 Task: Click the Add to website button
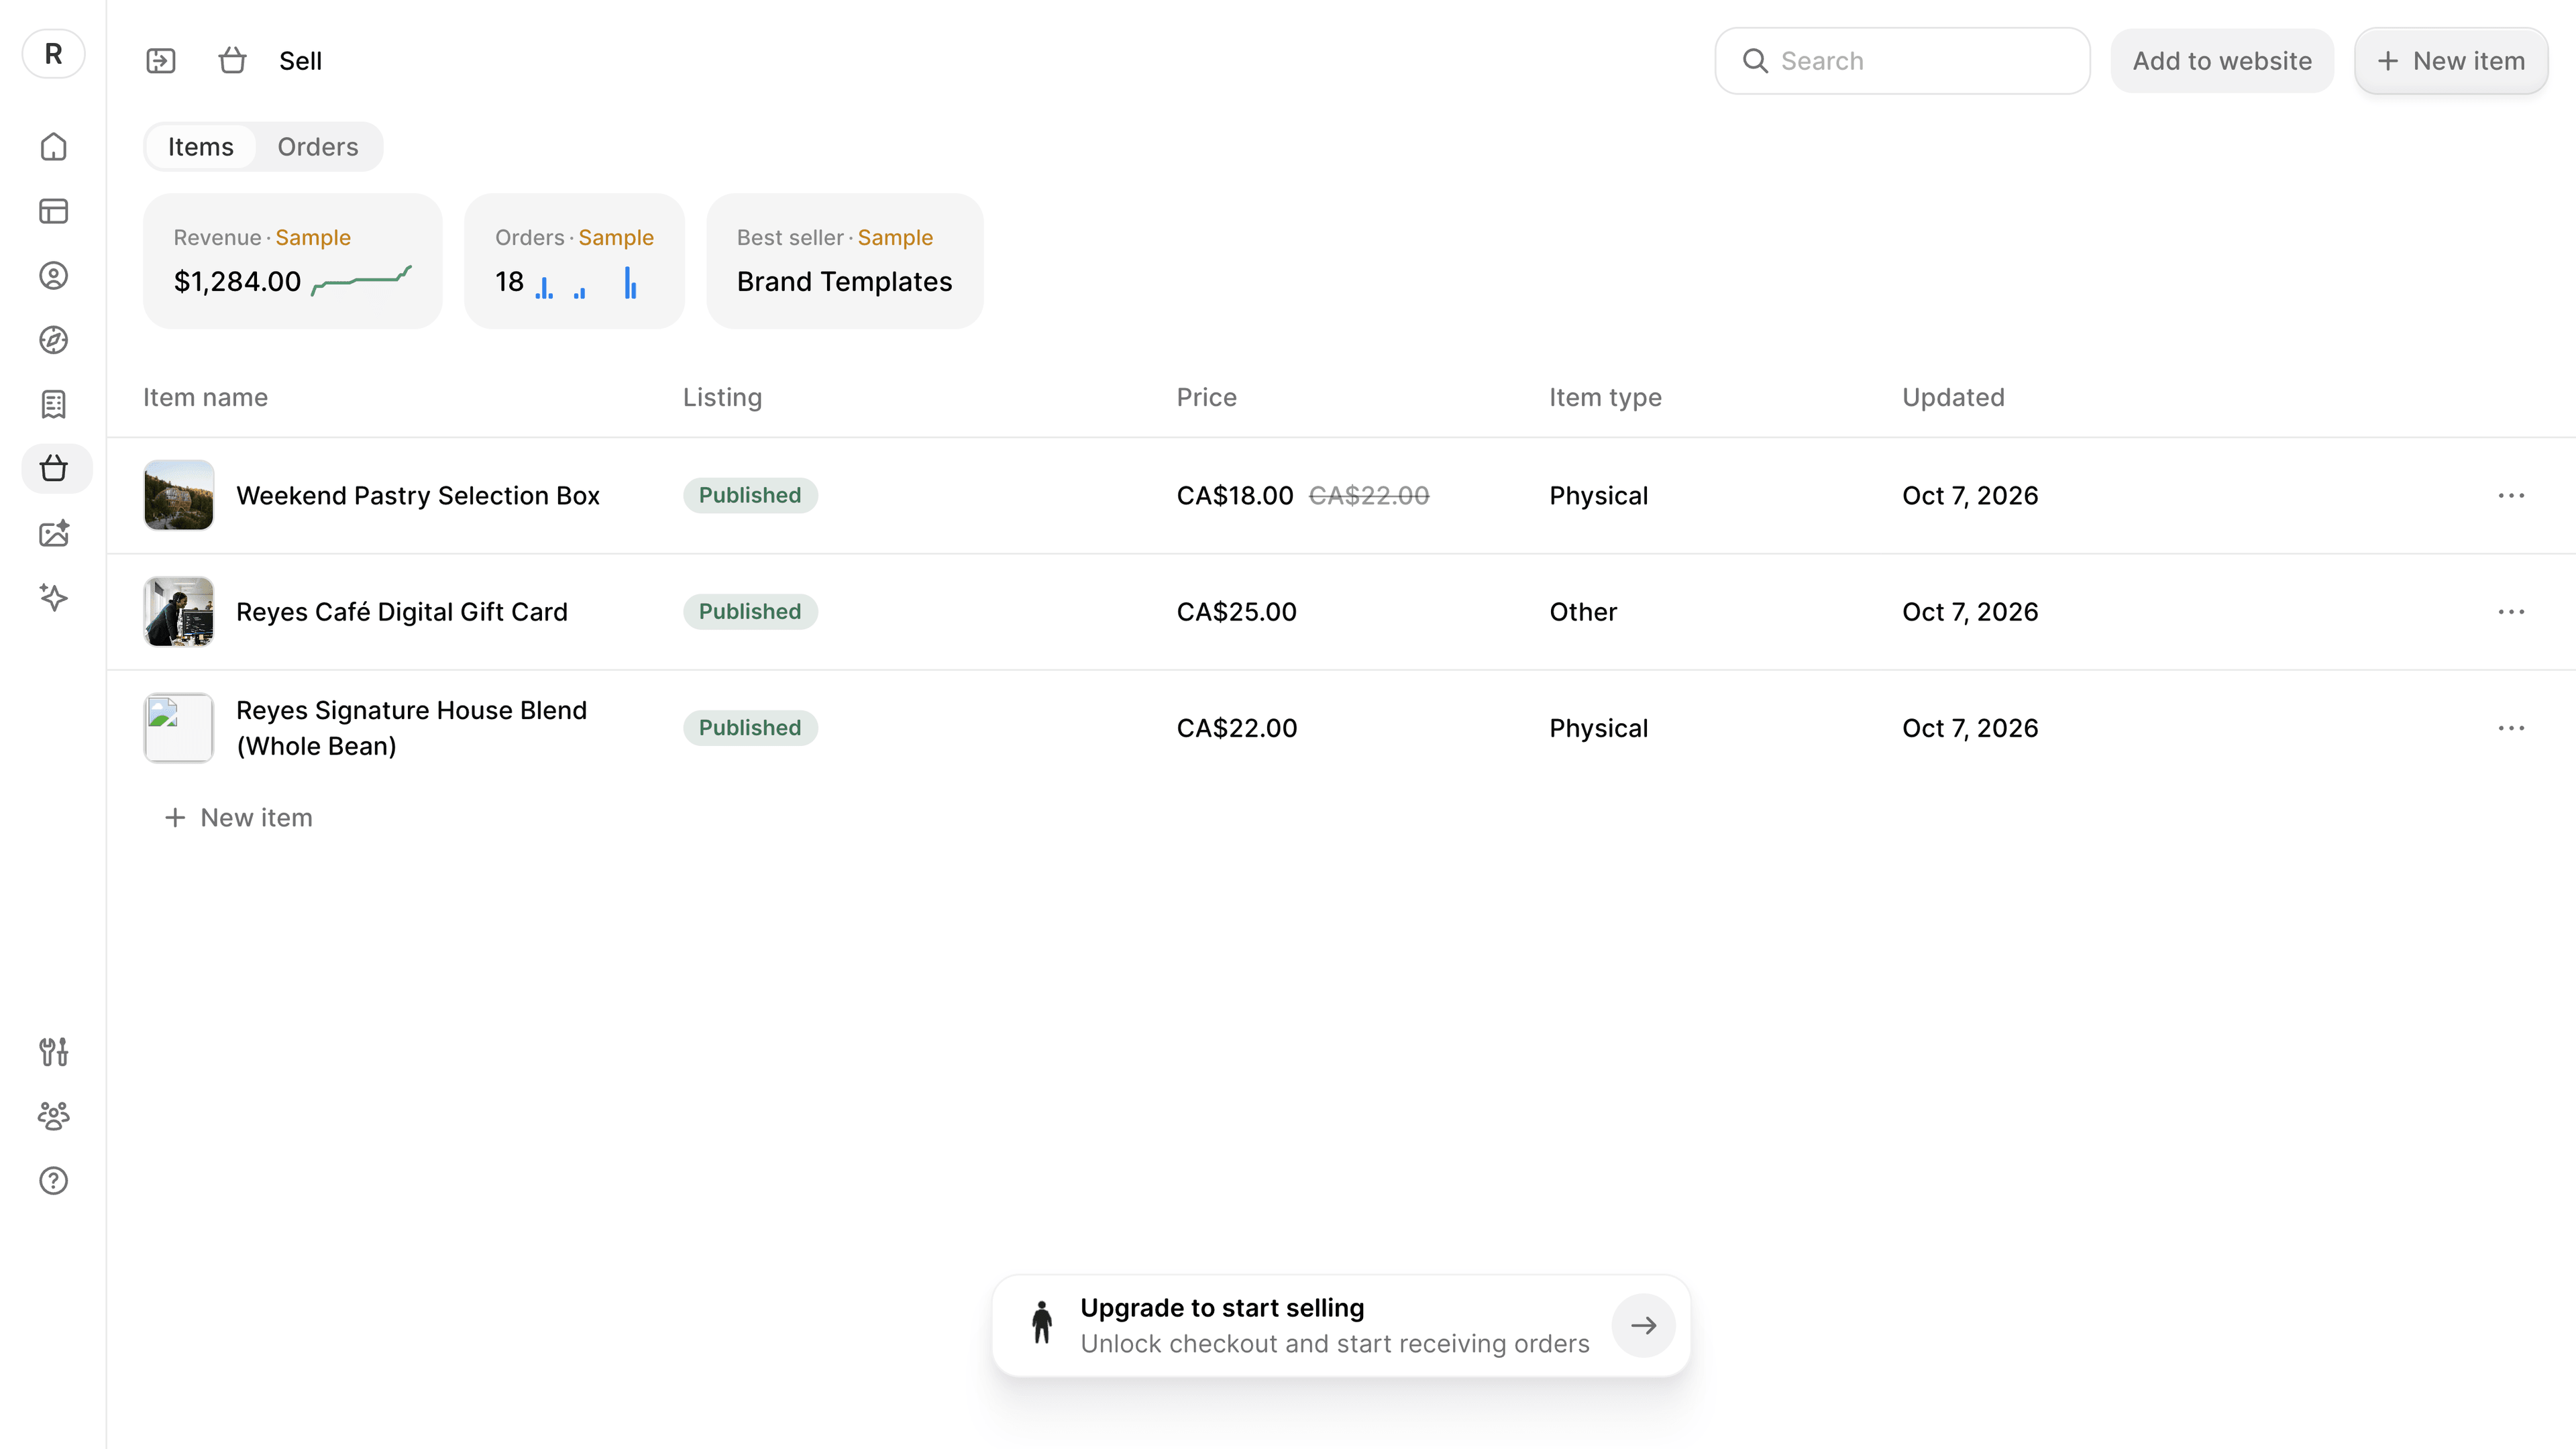(x=2222, y=61)
